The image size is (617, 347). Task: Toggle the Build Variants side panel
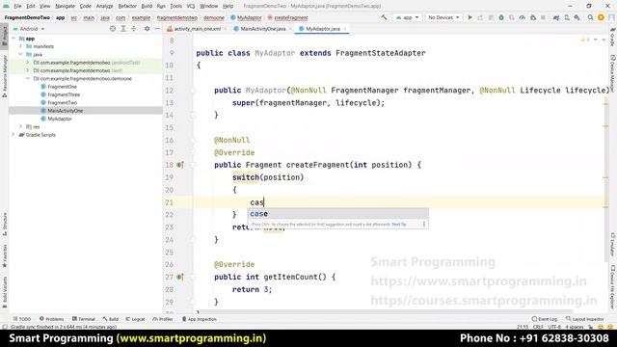[4, 292]
